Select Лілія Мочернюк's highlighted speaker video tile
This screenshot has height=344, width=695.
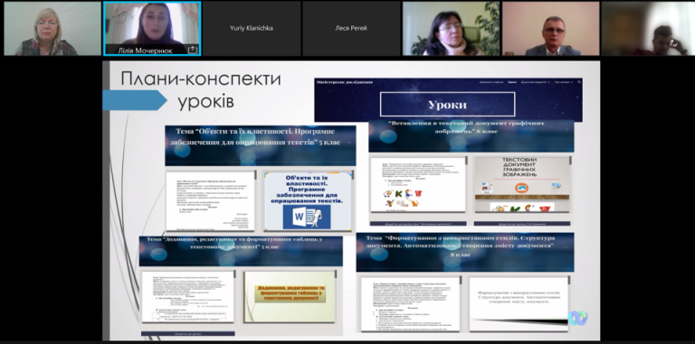click(x=152, y=28)
